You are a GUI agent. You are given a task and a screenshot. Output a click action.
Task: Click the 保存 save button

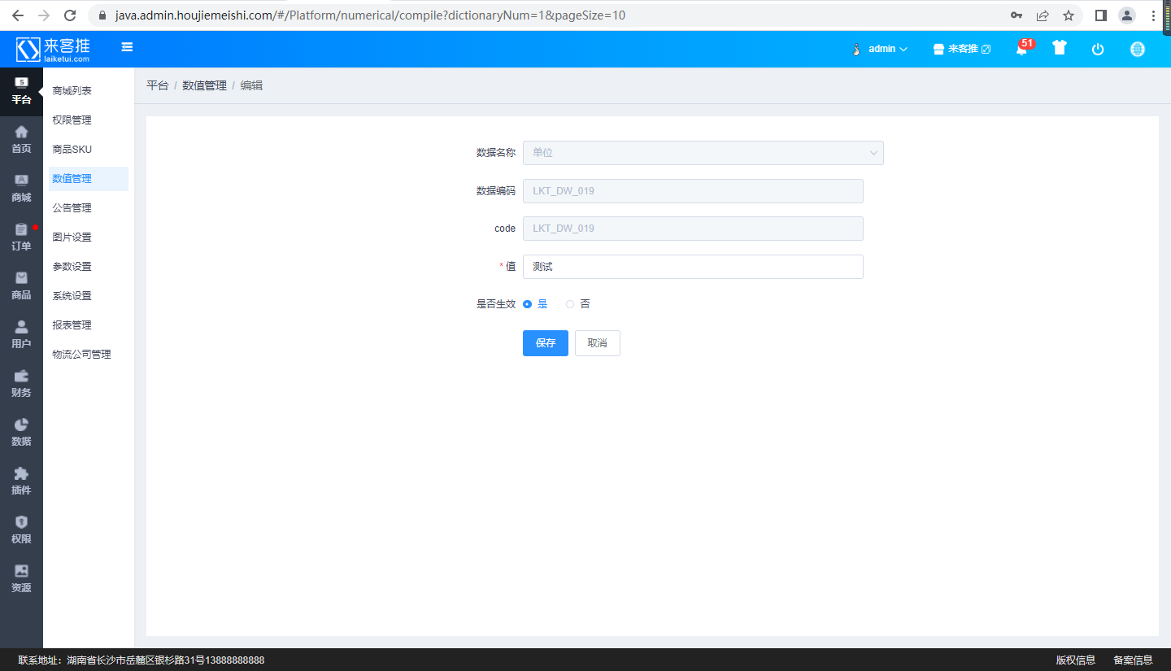(546, 343)
